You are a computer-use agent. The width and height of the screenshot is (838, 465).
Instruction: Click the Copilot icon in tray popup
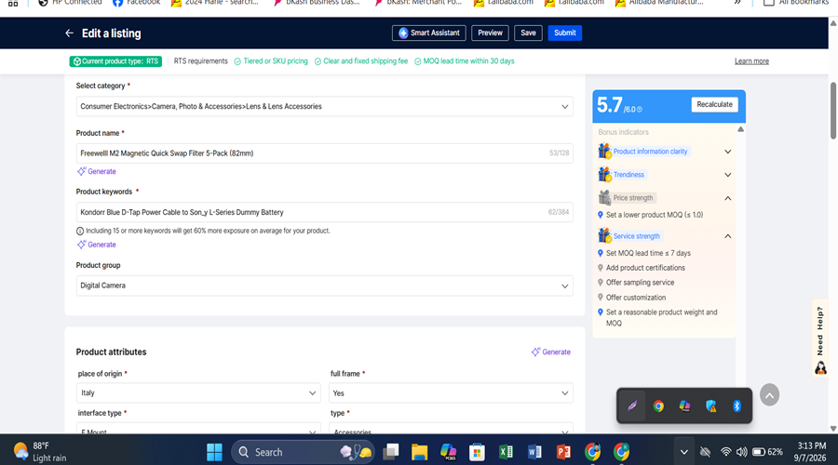pos(684,406)
